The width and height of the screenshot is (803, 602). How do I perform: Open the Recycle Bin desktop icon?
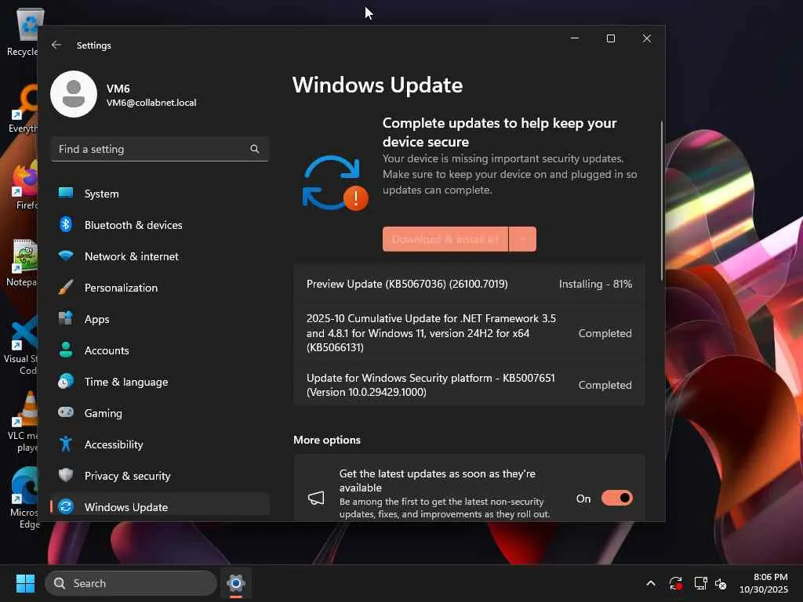point(23,31)
